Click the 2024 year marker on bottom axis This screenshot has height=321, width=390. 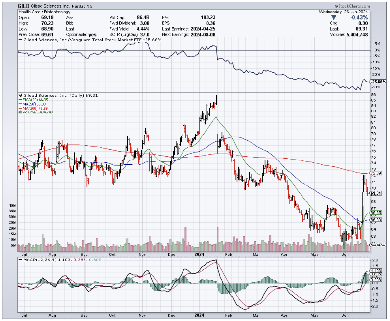coord(199,254)
